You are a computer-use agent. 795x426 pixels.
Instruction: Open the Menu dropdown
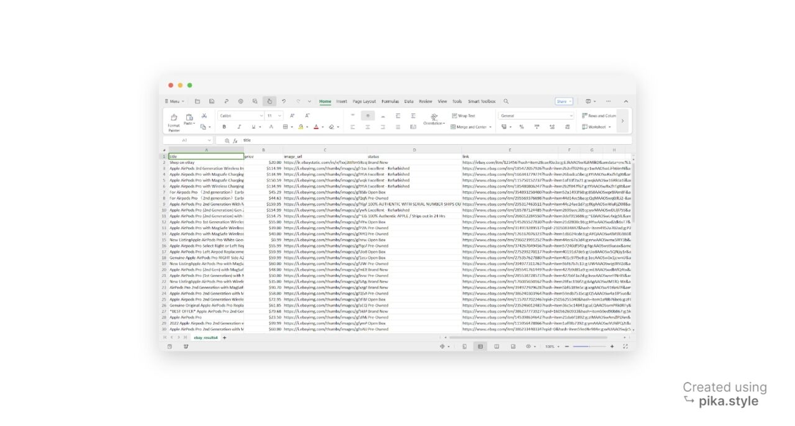pos(175,101)
